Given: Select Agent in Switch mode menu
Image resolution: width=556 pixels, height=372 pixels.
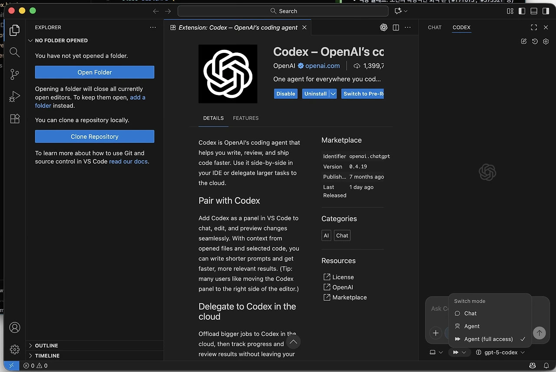Looking at the screenshot, I should coord(490,326).
